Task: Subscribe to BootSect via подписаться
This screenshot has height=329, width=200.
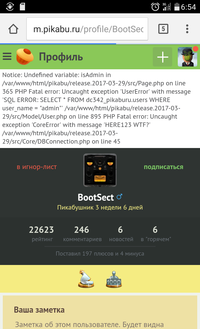Action: tap(163, 167)
